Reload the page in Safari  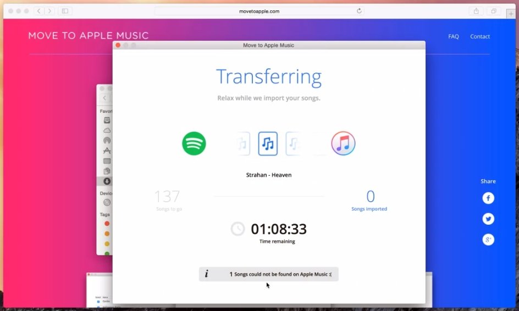tap(359, 11)
